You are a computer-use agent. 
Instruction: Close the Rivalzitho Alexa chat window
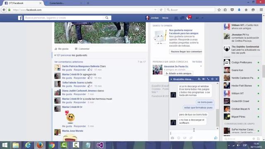pyautogui.click(x=217, y=79)
